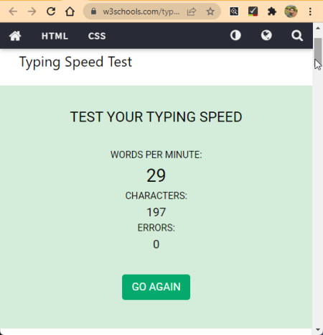Open the HTML tutorial menu item
The height and width of the screenshot is (335, 323).
pyautogui.click(x=55, y=36)
